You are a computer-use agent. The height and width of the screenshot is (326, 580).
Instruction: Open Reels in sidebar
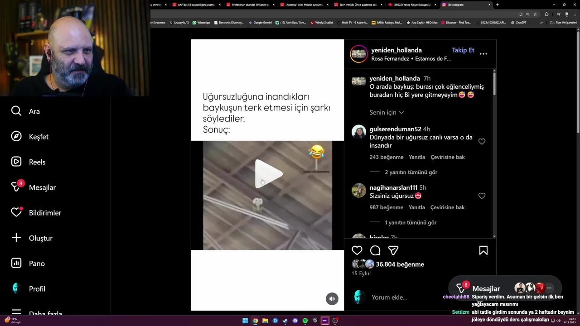tap(28, 162)
